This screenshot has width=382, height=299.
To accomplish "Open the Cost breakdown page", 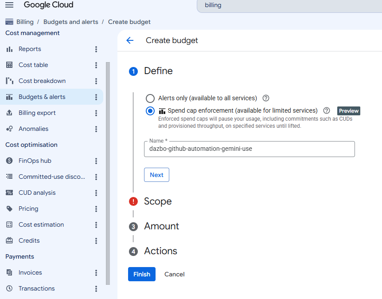I will 42,81.
